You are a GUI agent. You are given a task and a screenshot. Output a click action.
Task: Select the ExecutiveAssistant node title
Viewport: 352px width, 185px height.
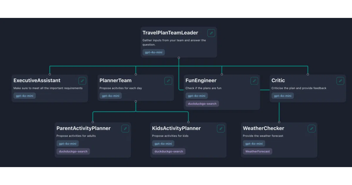click(37, 80)
